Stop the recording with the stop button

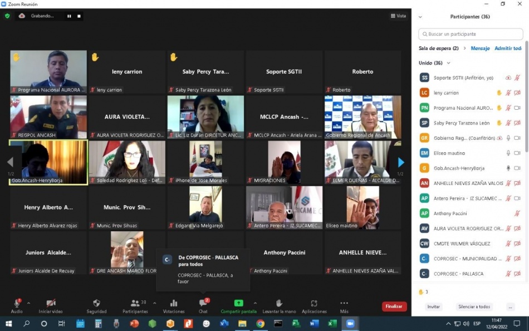pyautogui.click(x=79, y=16)
